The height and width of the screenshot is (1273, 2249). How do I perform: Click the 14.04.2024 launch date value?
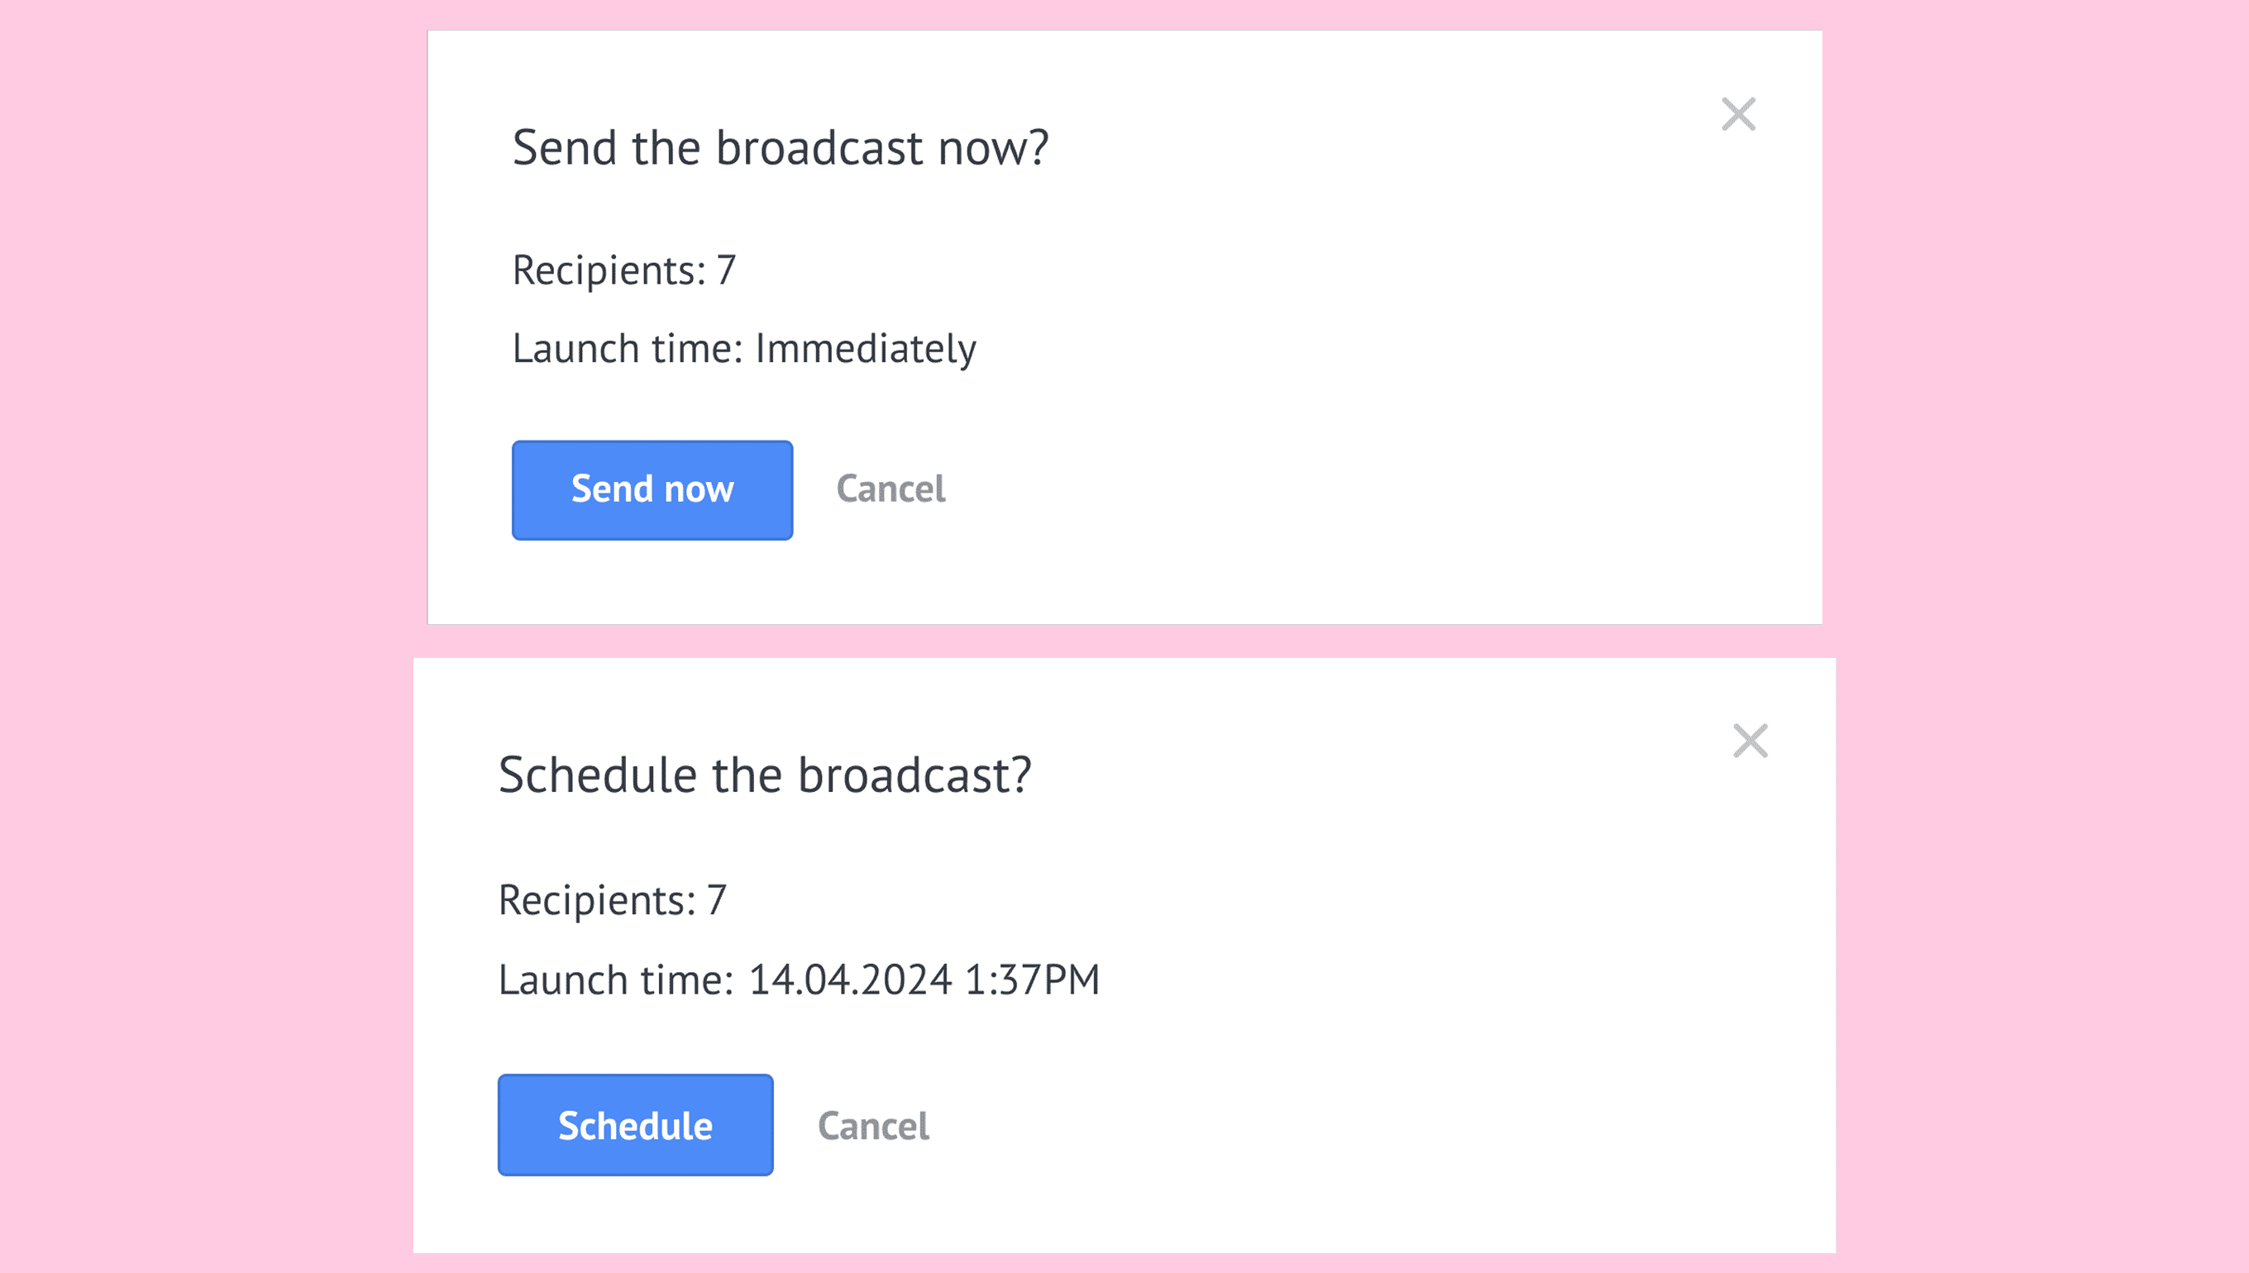tap(850, 980)
